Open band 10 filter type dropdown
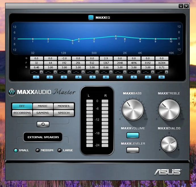This screenshot has height=187, width=196. pyautogui.click(x=166, y=72)
